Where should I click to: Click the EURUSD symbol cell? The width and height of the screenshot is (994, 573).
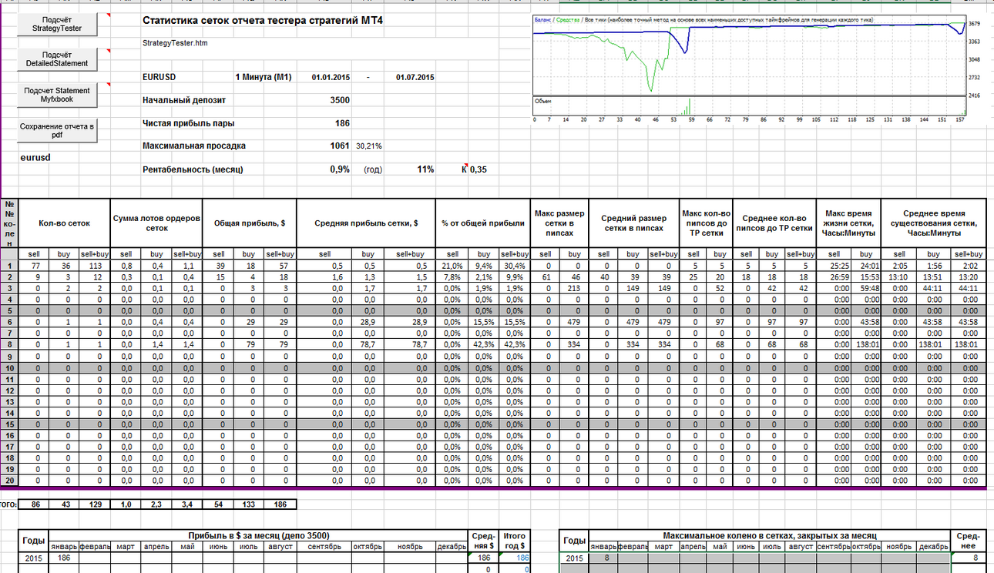point(160,77)
